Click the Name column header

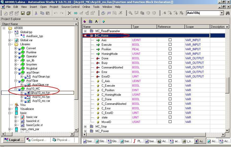point(107,27)
